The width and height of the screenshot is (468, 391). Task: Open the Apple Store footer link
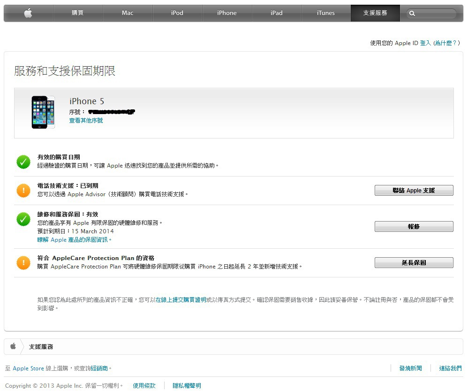[28, 368]
